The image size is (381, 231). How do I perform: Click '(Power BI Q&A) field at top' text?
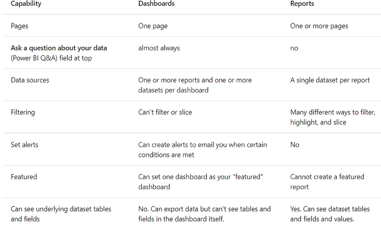51,58
